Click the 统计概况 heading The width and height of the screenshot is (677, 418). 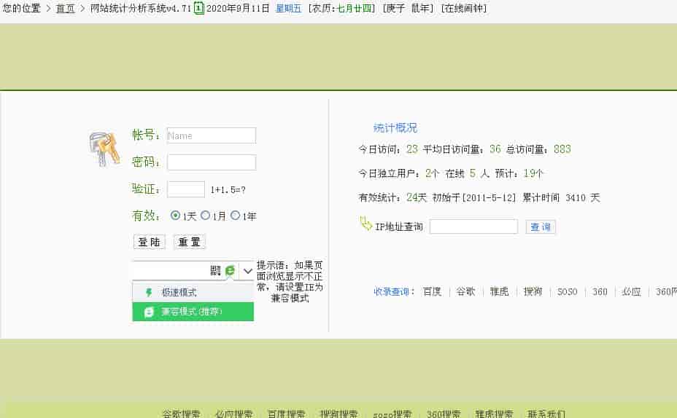coord(395,127)
